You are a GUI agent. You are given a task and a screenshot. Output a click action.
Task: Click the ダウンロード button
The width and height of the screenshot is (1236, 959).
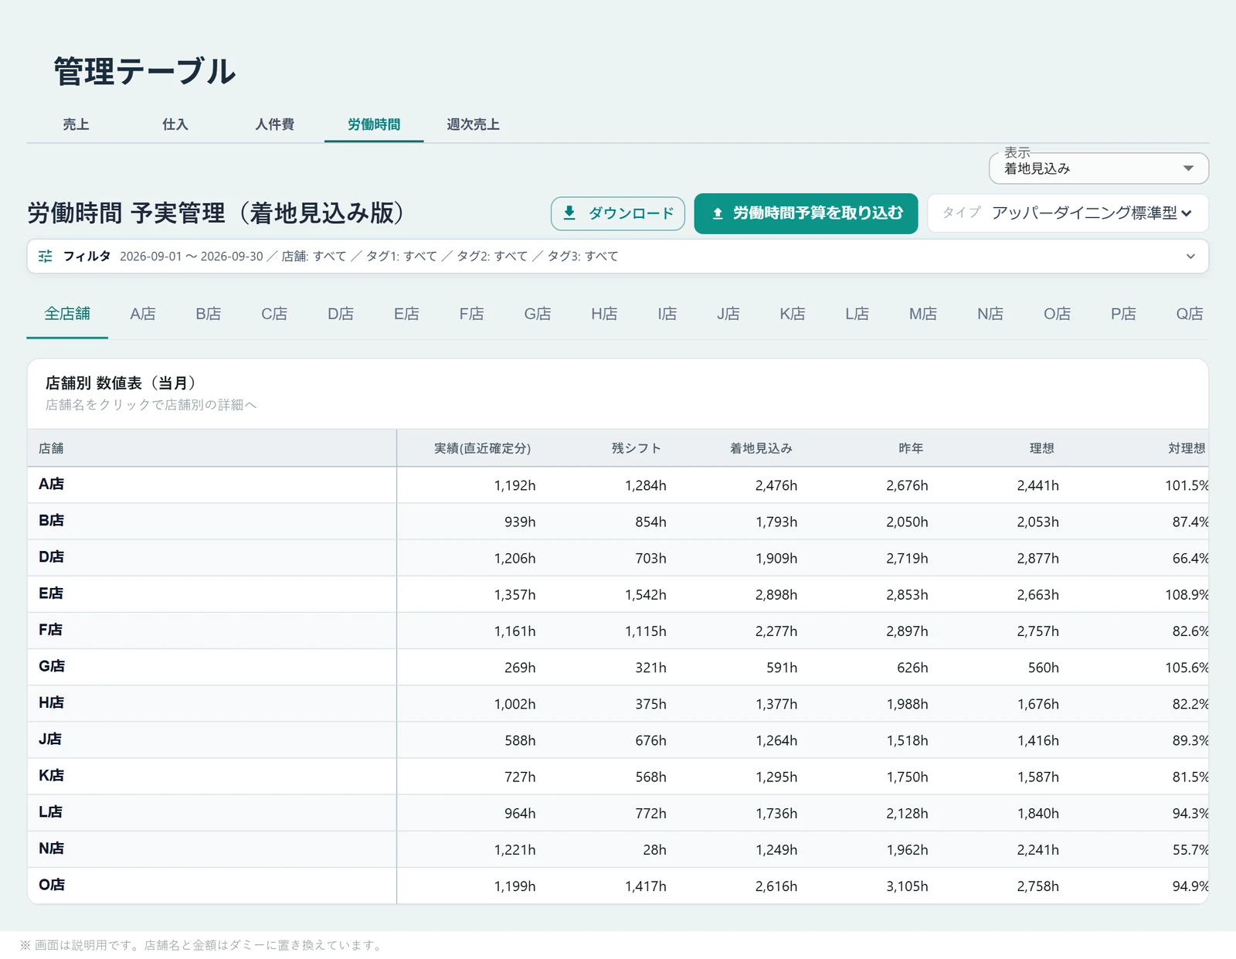[x=618, y=213]
